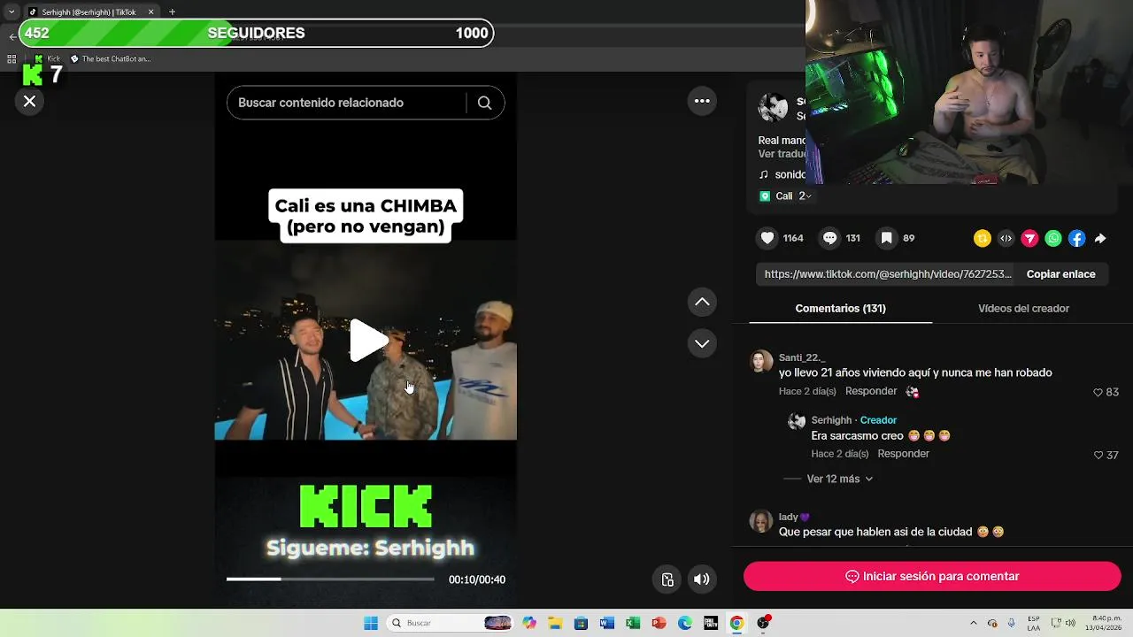
Task: Open the Kick bookmark in bookmarks bar
Action: 48,59
